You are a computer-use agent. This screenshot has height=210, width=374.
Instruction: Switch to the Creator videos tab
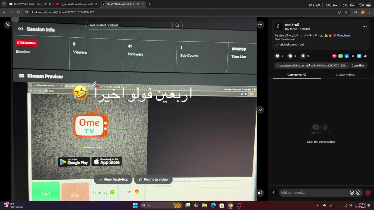(345, 75)
